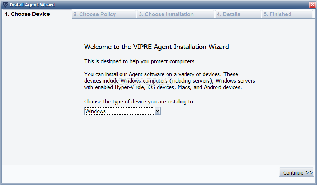The width and height of the screenshot is (317, 185).
Task: Click the "Windows" device combo box field
Action: click(x=119, y=111)
